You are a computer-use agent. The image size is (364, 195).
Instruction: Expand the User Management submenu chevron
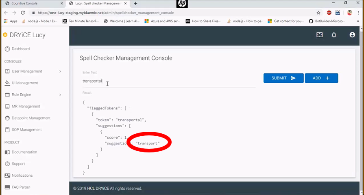[60, 71]
